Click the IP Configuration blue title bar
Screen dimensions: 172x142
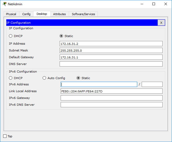click(82, 23)
